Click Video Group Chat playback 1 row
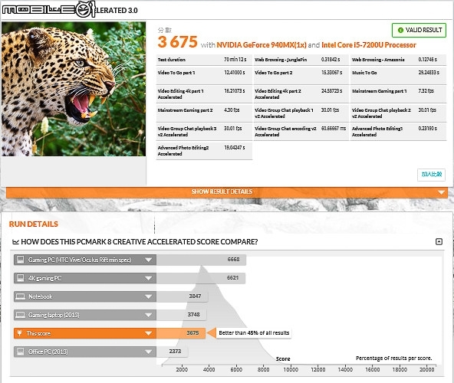 tap(301, 113)
